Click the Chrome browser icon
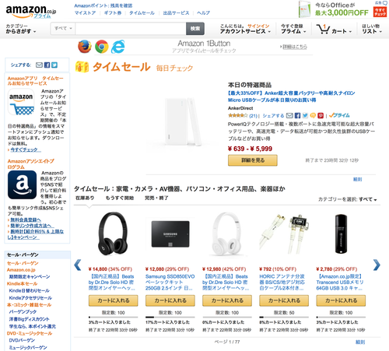389x351 pixels. (102, 47)
